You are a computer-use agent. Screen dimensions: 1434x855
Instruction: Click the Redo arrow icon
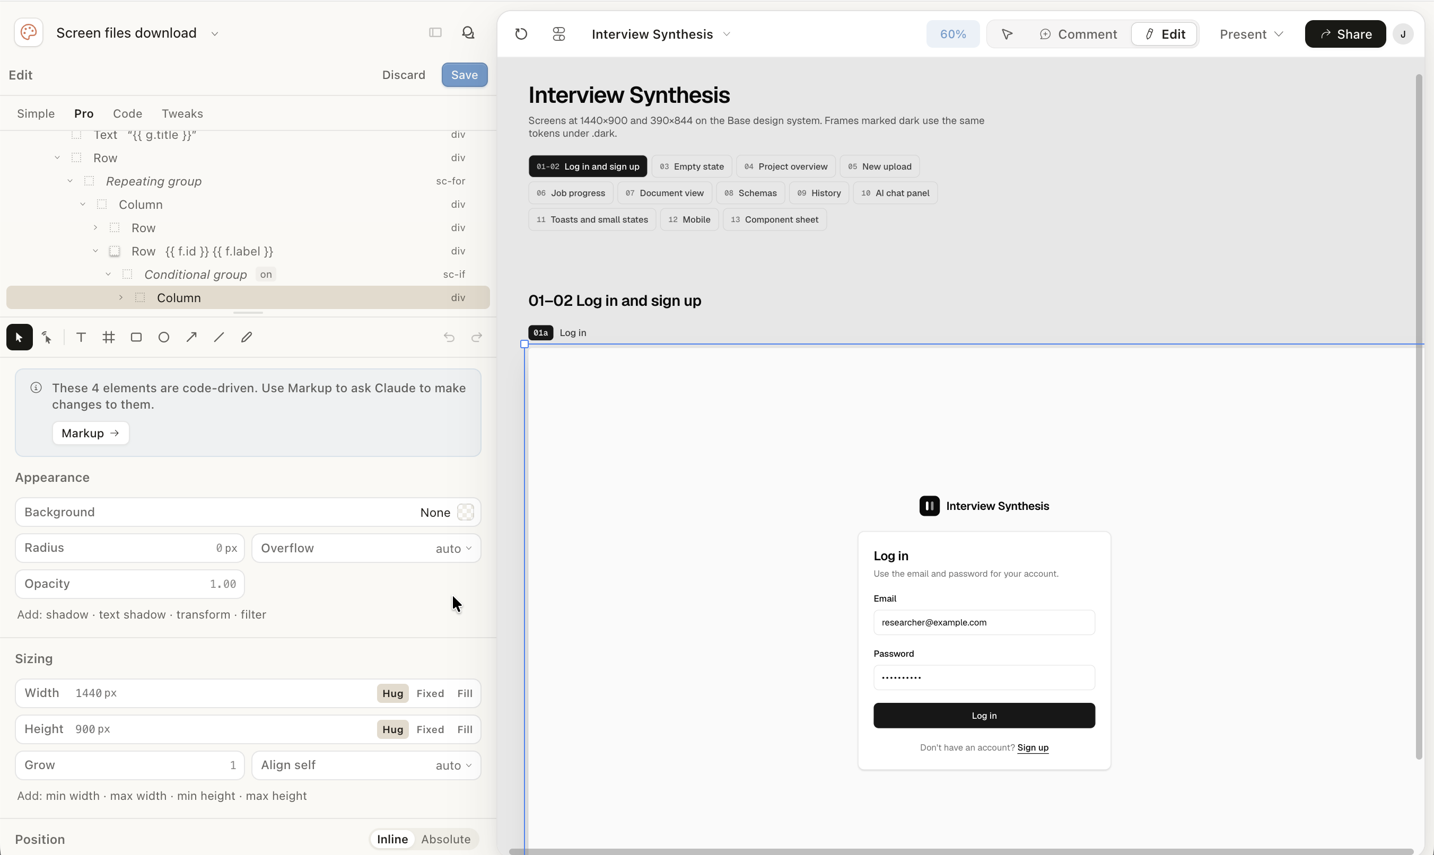click(x=477, y=337)
